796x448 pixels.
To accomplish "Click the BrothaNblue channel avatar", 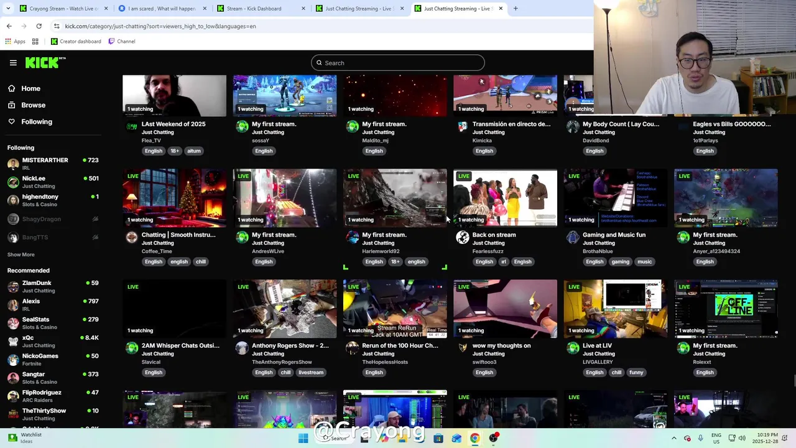I will coord(573,237).
